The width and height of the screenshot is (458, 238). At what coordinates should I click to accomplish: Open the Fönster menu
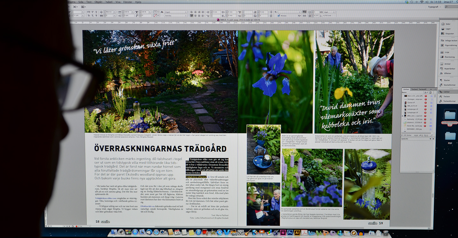pos(128,2)
